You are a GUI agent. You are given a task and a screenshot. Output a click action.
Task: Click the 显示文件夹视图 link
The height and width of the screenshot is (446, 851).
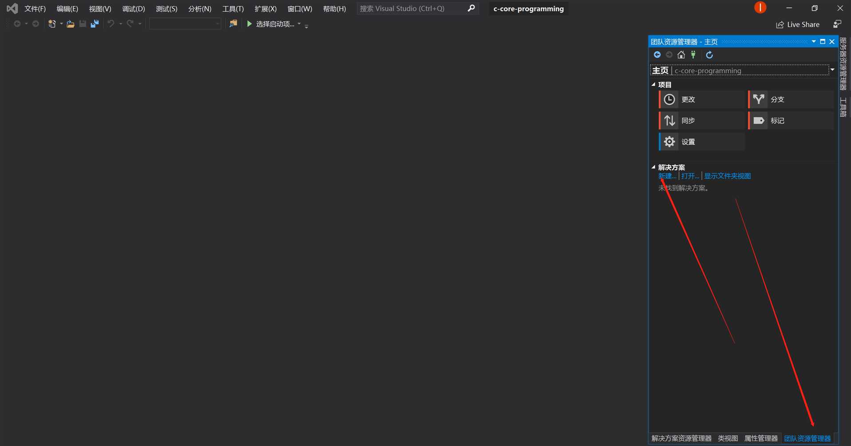(728, 176)
